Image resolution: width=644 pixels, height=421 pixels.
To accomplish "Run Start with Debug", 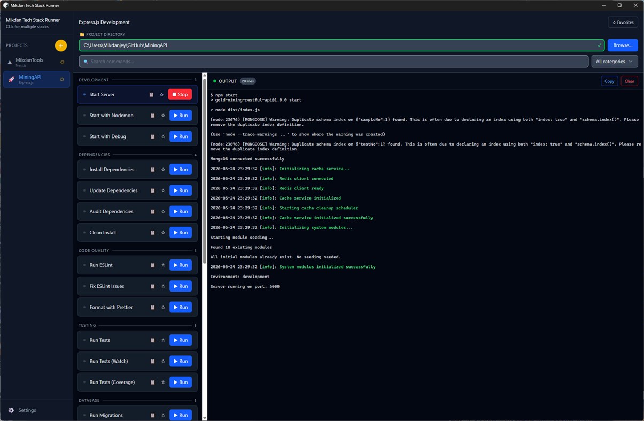I will 181,136.
